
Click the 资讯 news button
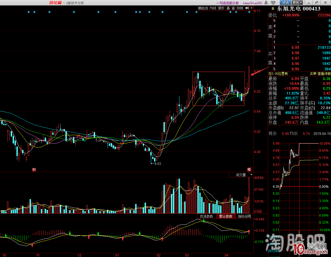pos(285,3)
